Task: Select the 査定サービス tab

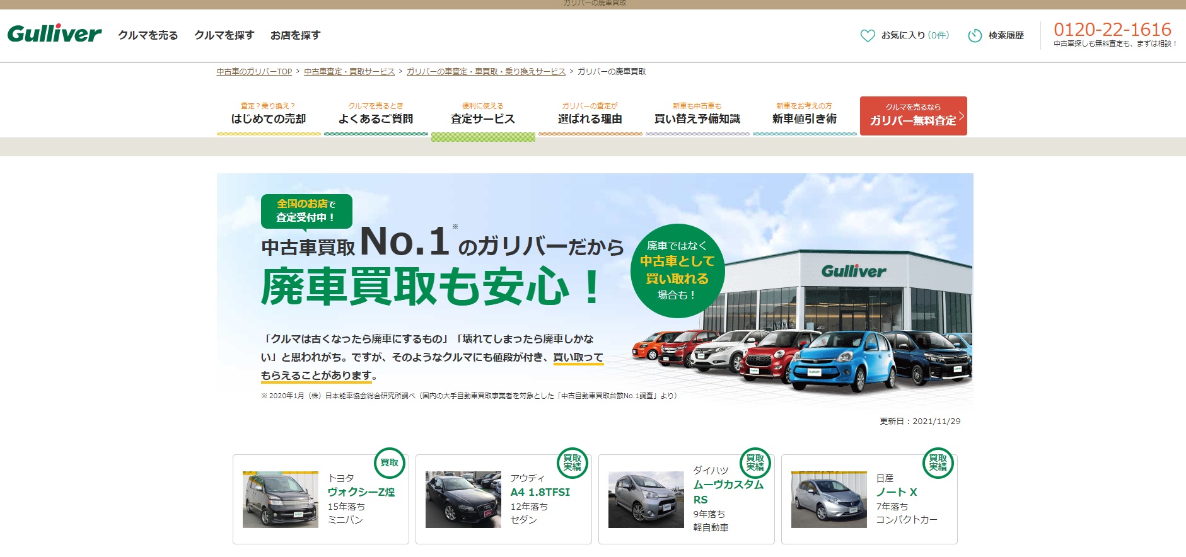Action: pos(483,115)
